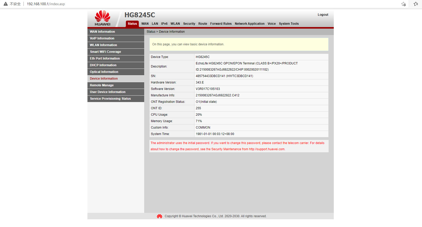The height and width of the screenshot is (227, 422).
Task: Select the Forward Rules tab
Action: coord(221,24)
